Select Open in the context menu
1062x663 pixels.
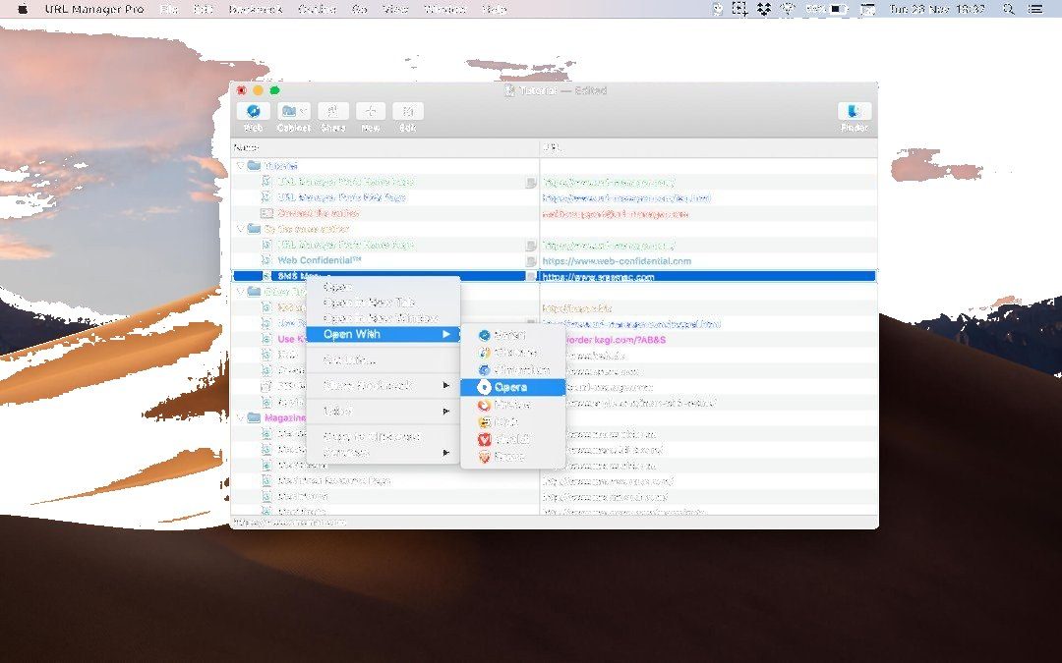point(383,287)
